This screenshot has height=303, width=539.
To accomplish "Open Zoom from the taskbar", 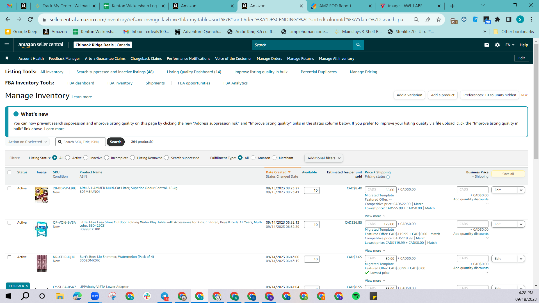I will click(x=95, y=296).
